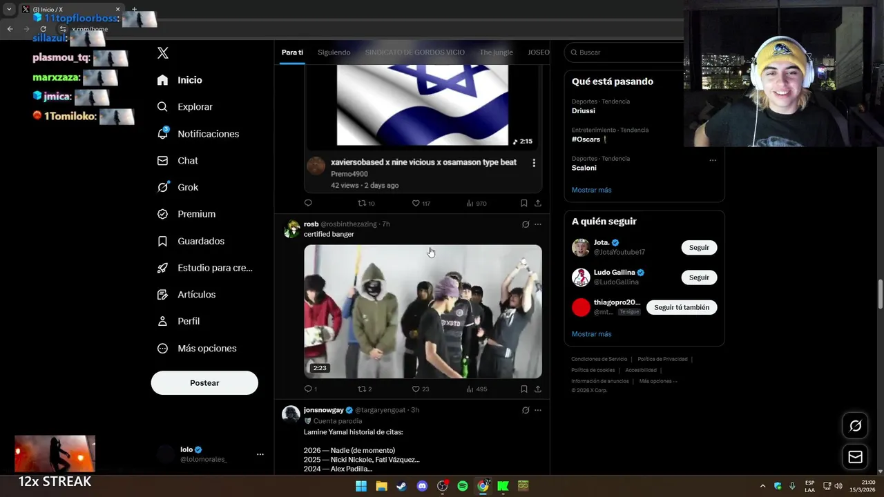Open Notificaciones in the sidebar

[198, 134]
